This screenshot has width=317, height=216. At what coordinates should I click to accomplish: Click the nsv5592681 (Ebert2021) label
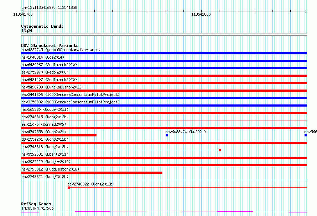click(x=45, y=154)
